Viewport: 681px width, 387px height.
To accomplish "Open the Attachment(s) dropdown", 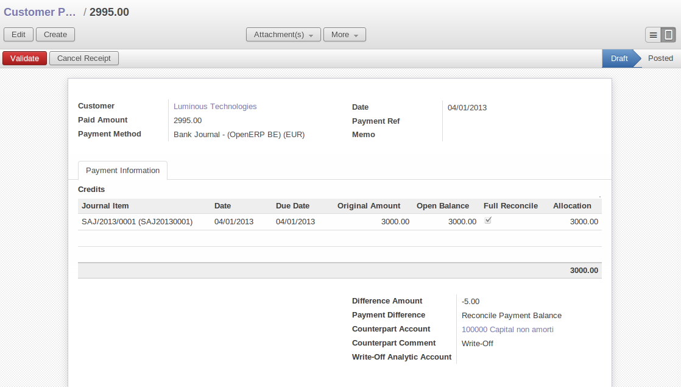I will click(283, 35).
